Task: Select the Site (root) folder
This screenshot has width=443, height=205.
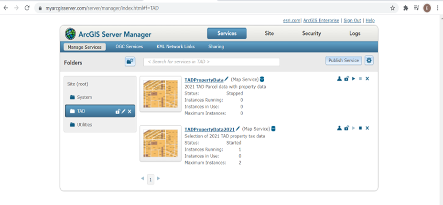Action: (78, 84)
